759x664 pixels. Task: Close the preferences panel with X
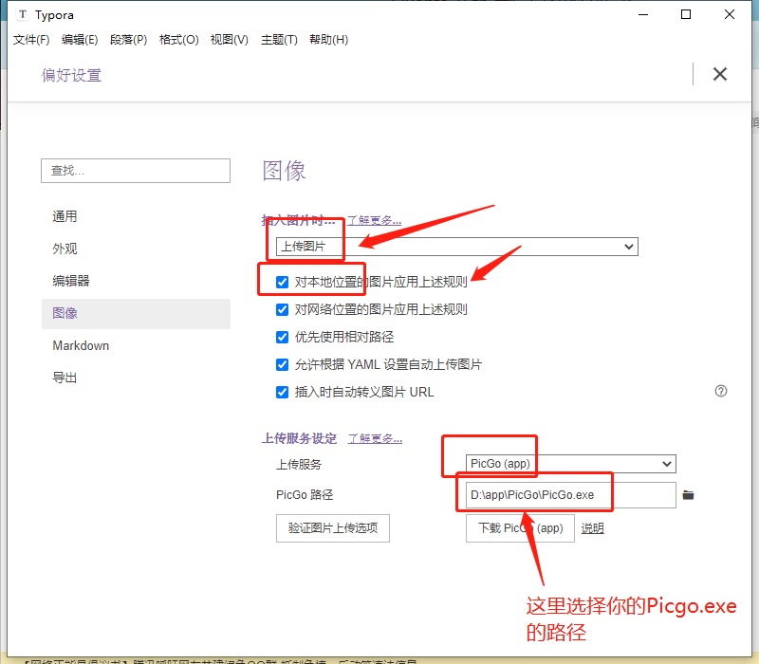tap(720, 75)
